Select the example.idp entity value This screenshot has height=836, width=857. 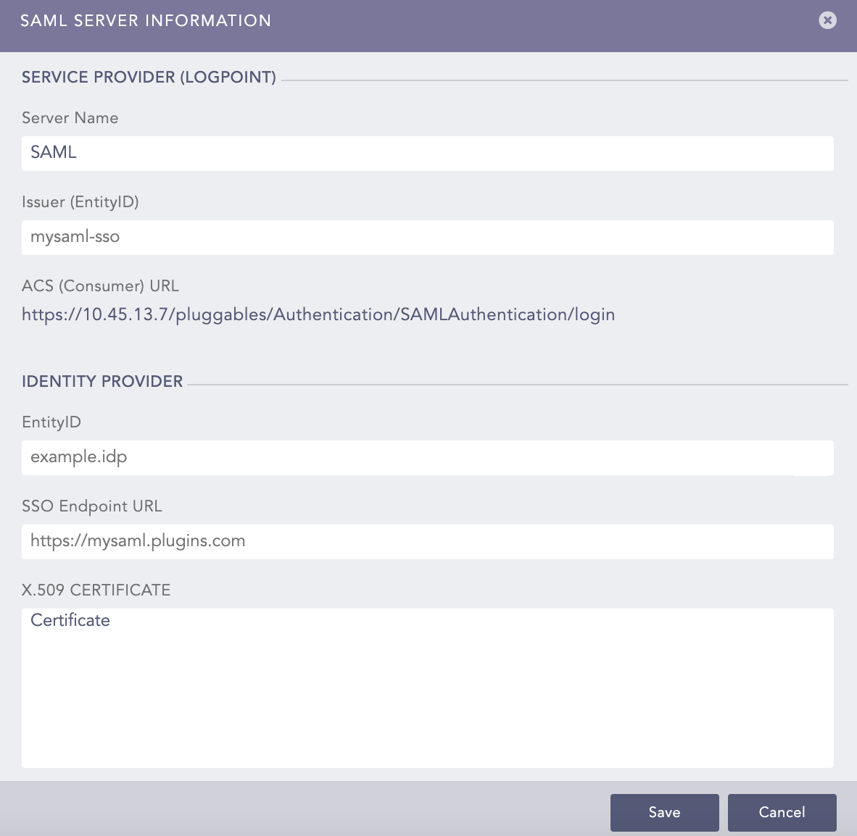78,457
